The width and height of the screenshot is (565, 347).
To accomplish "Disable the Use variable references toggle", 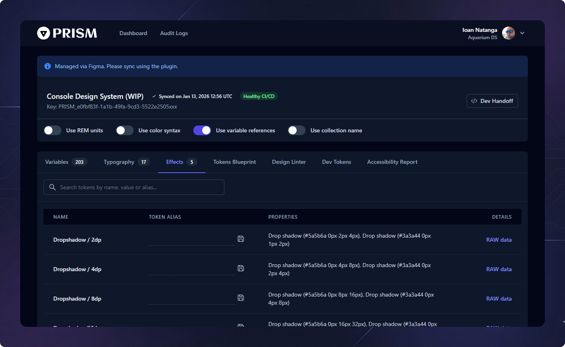I will point(202,130).
